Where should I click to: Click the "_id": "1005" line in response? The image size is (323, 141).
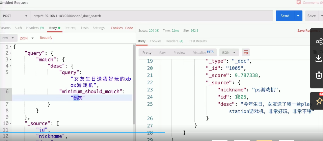[x=226, y=68]
